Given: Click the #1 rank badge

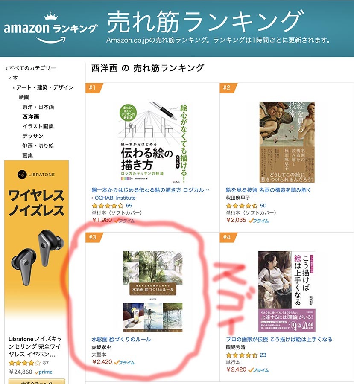Looking at the screenshot, I should 94,87.
